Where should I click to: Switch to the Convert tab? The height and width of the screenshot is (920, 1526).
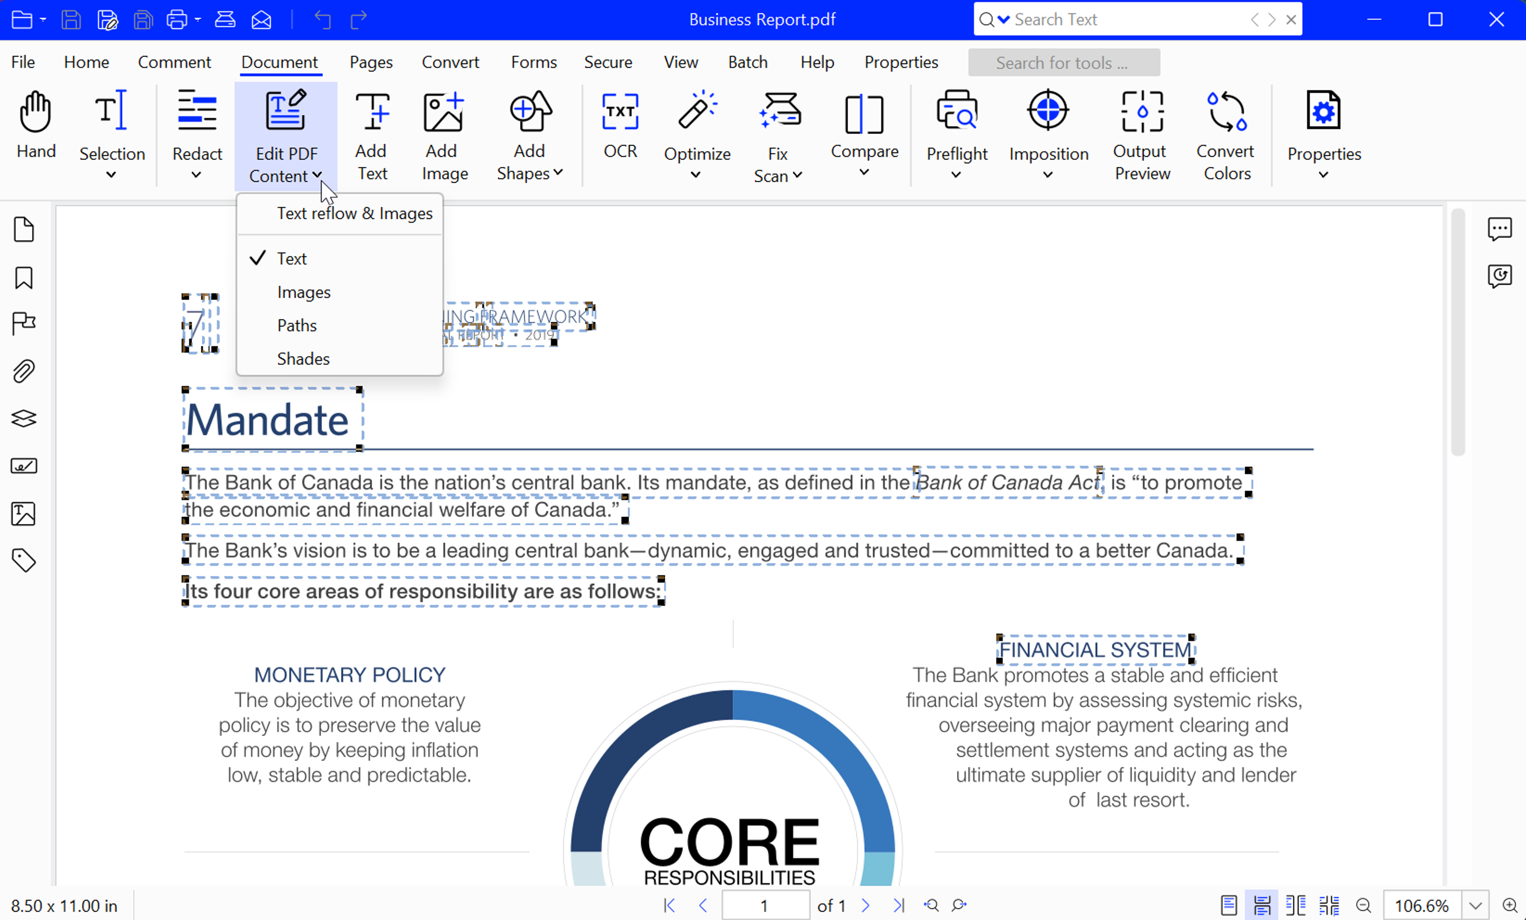[450, 62]
